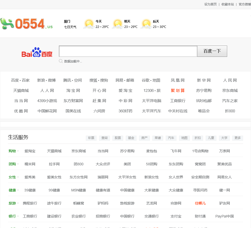The width and height of the screenshot is (251, 228).
Task: Open 唯品会 link
Action: coord(204,111)
